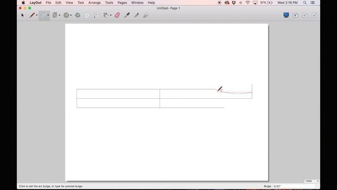Add a new page
This screenshot has width=337, height=190.
(x=295, y=15)
